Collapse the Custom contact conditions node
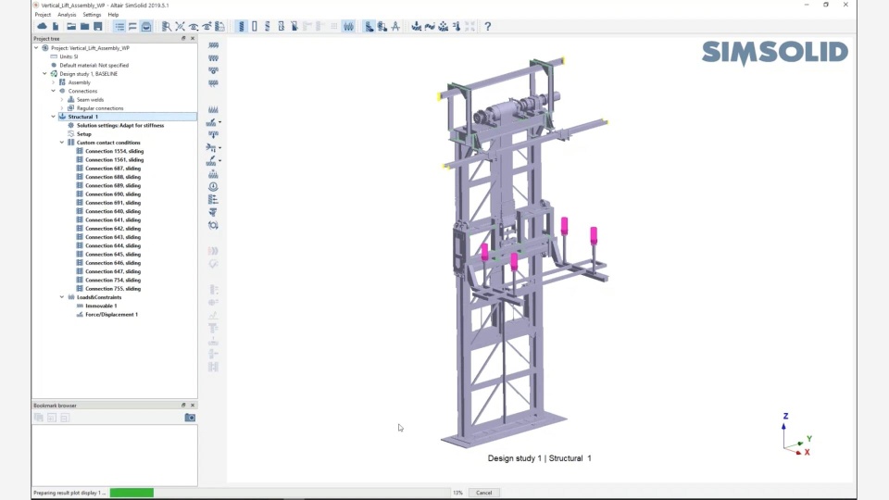 (62, 143)
